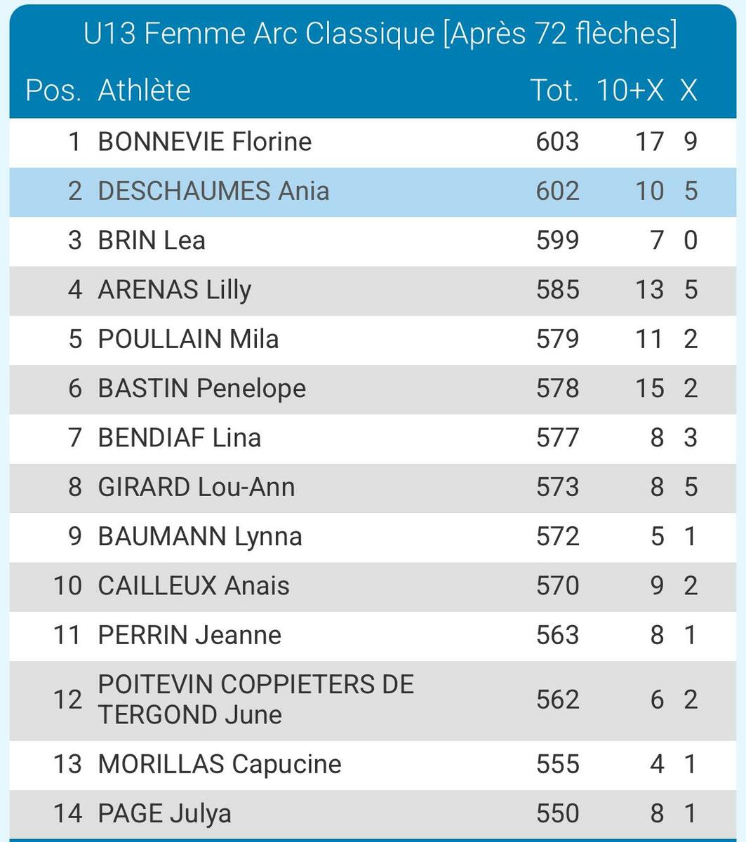Screen dimensions: 746x842
Task: Open BENDIAF Lina's scorecard
Action: coord(179,438)
